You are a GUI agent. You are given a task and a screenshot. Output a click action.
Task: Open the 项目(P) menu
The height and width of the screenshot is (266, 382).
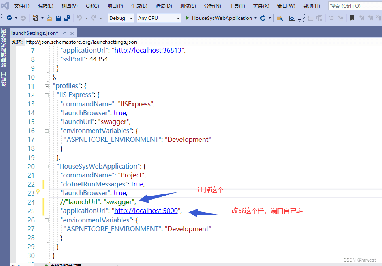(115, 6)
